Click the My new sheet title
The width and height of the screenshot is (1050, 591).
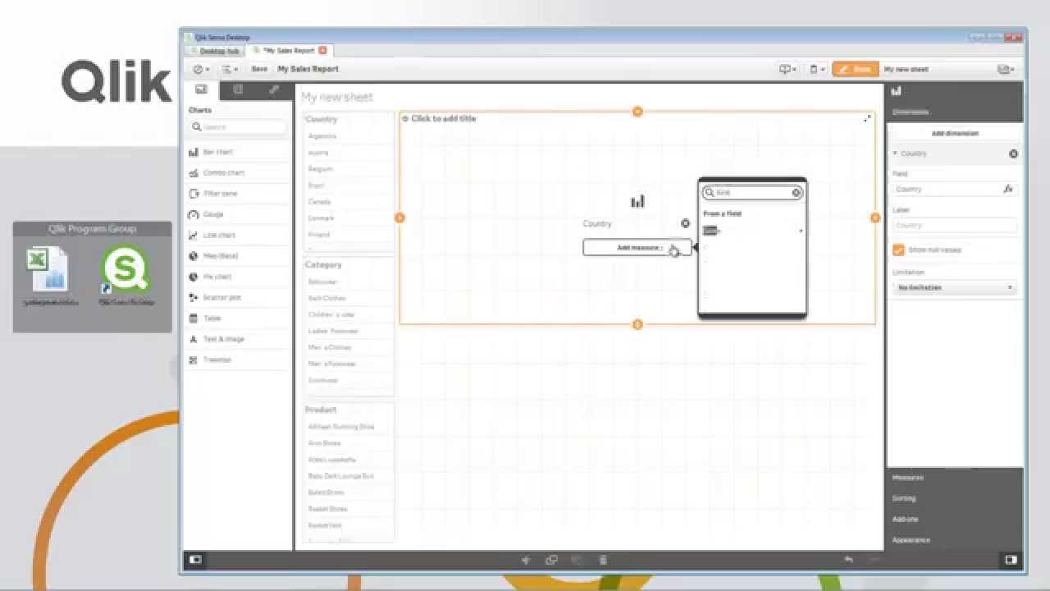pos(337,97)
